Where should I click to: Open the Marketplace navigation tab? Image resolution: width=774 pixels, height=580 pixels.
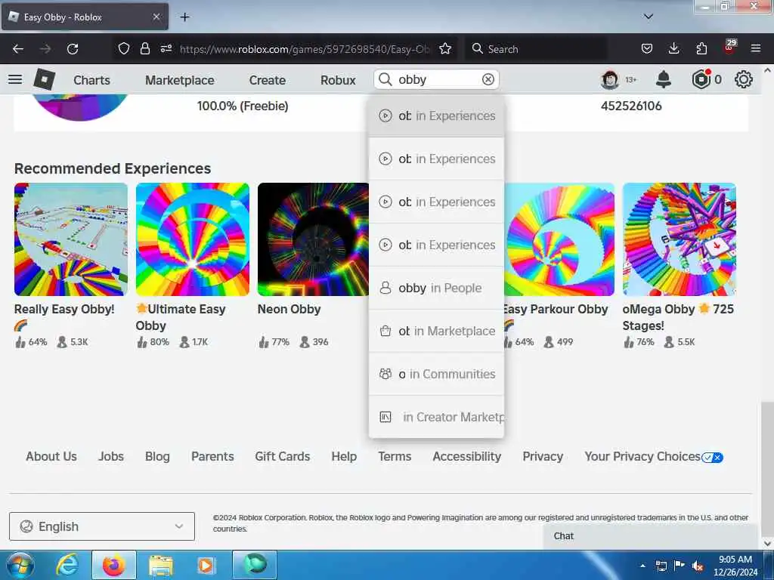pos(180,80)
